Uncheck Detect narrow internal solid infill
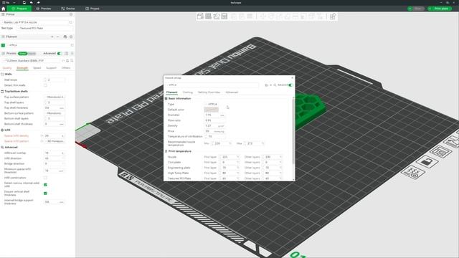Screen dimensions: 459x258 (x=45, y=185)
